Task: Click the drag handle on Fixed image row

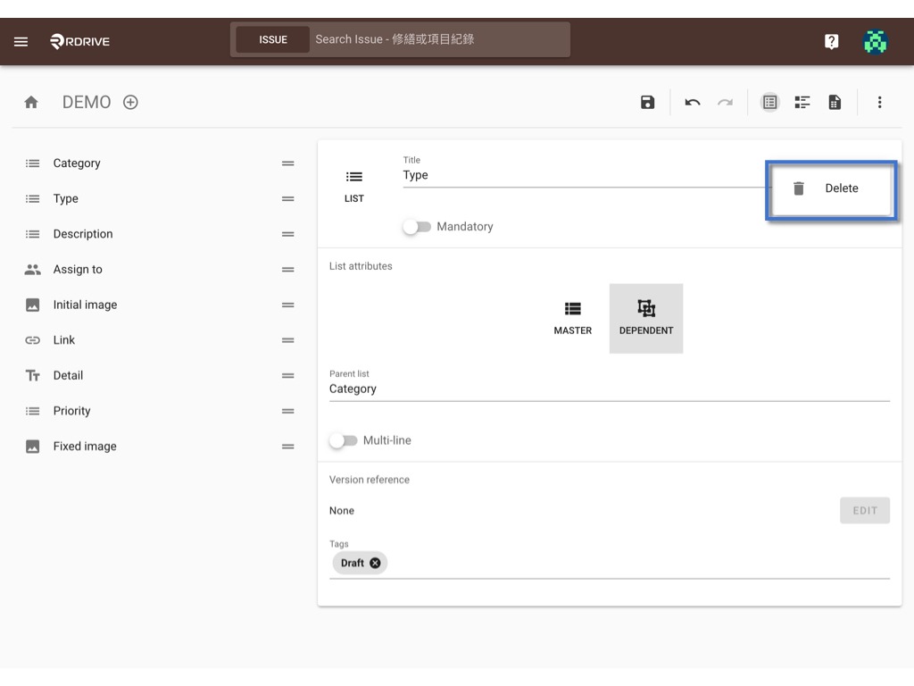Action: (288, 447)
